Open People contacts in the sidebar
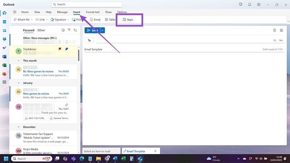 click(4, 30)
